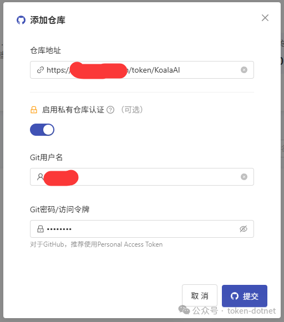
Task: Open the help question-mark icon next to 启用私有仓库认证
Action: (110, 110)
